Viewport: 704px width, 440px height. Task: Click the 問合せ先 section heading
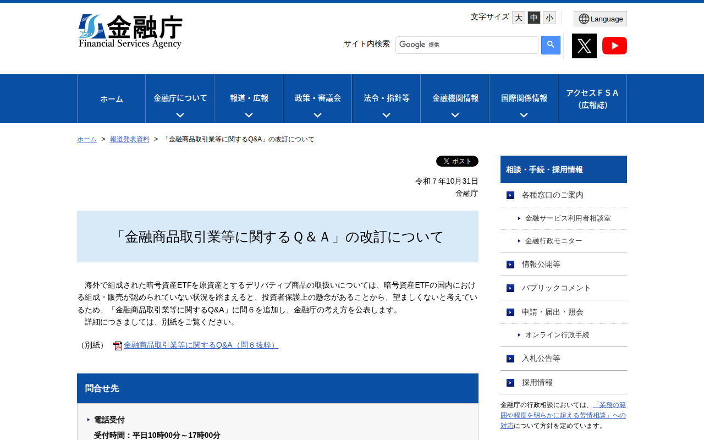278,388
